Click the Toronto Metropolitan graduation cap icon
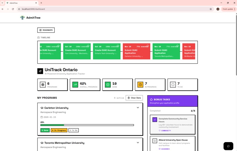 point(42,143)
